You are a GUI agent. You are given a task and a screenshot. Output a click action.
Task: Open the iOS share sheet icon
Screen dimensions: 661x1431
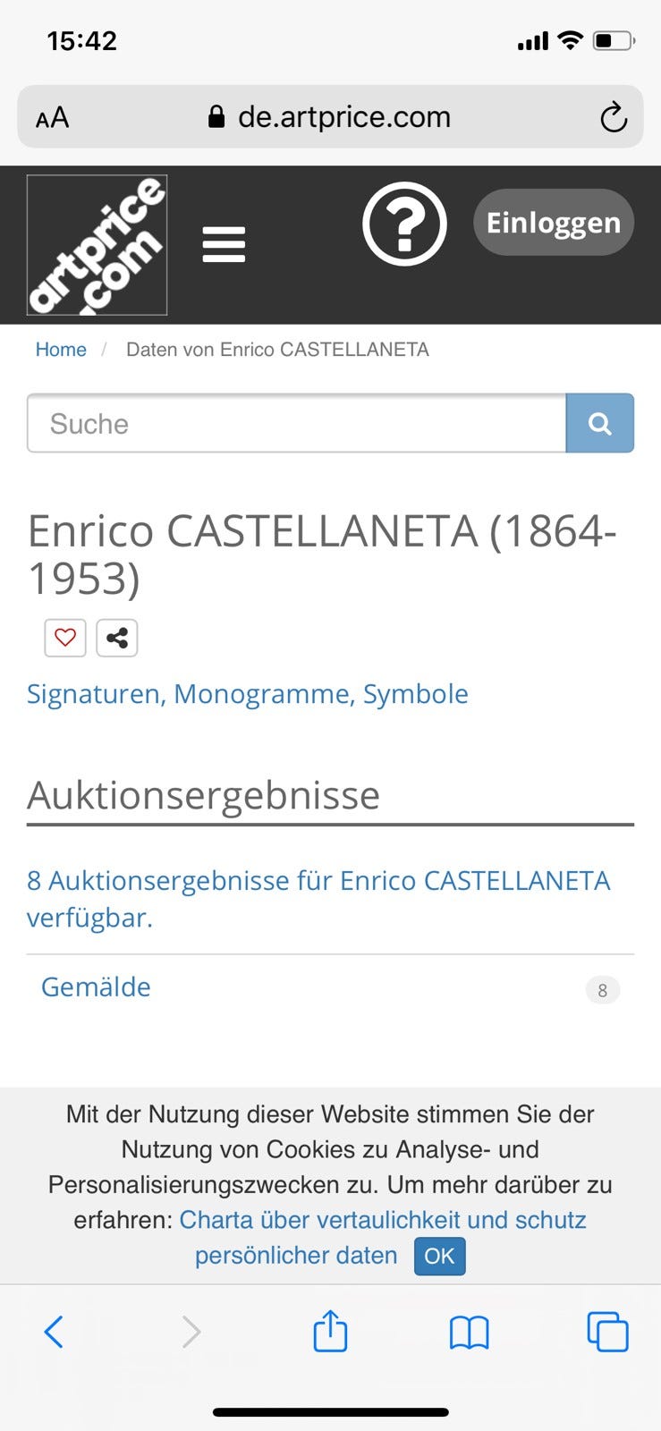(330, 1332)
